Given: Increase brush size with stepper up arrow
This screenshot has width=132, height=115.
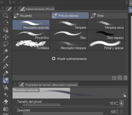Looking at the screenshot, I should pyautogui.click(x=117, y=102).
